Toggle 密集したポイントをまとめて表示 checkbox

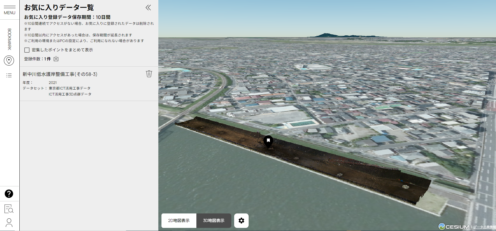[x=27, y=50]
